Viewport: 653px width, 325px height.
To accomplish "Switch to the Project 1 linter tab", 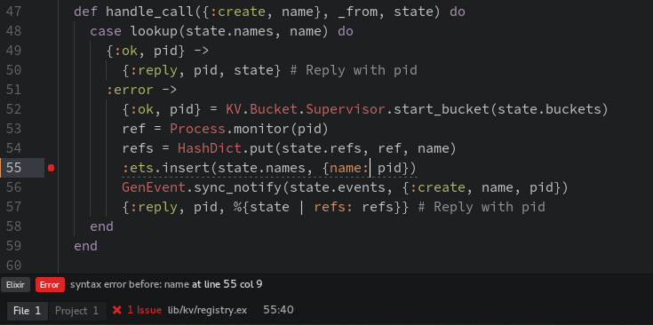I will [77, 311].
